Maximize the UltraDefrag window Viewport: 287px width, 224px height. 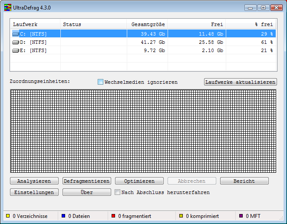tap(264, 8)
